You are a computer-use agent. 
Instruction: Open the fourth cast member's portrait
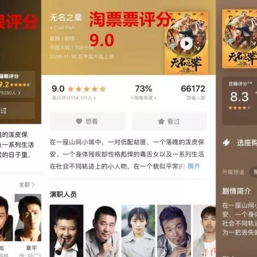pos(174,231)
